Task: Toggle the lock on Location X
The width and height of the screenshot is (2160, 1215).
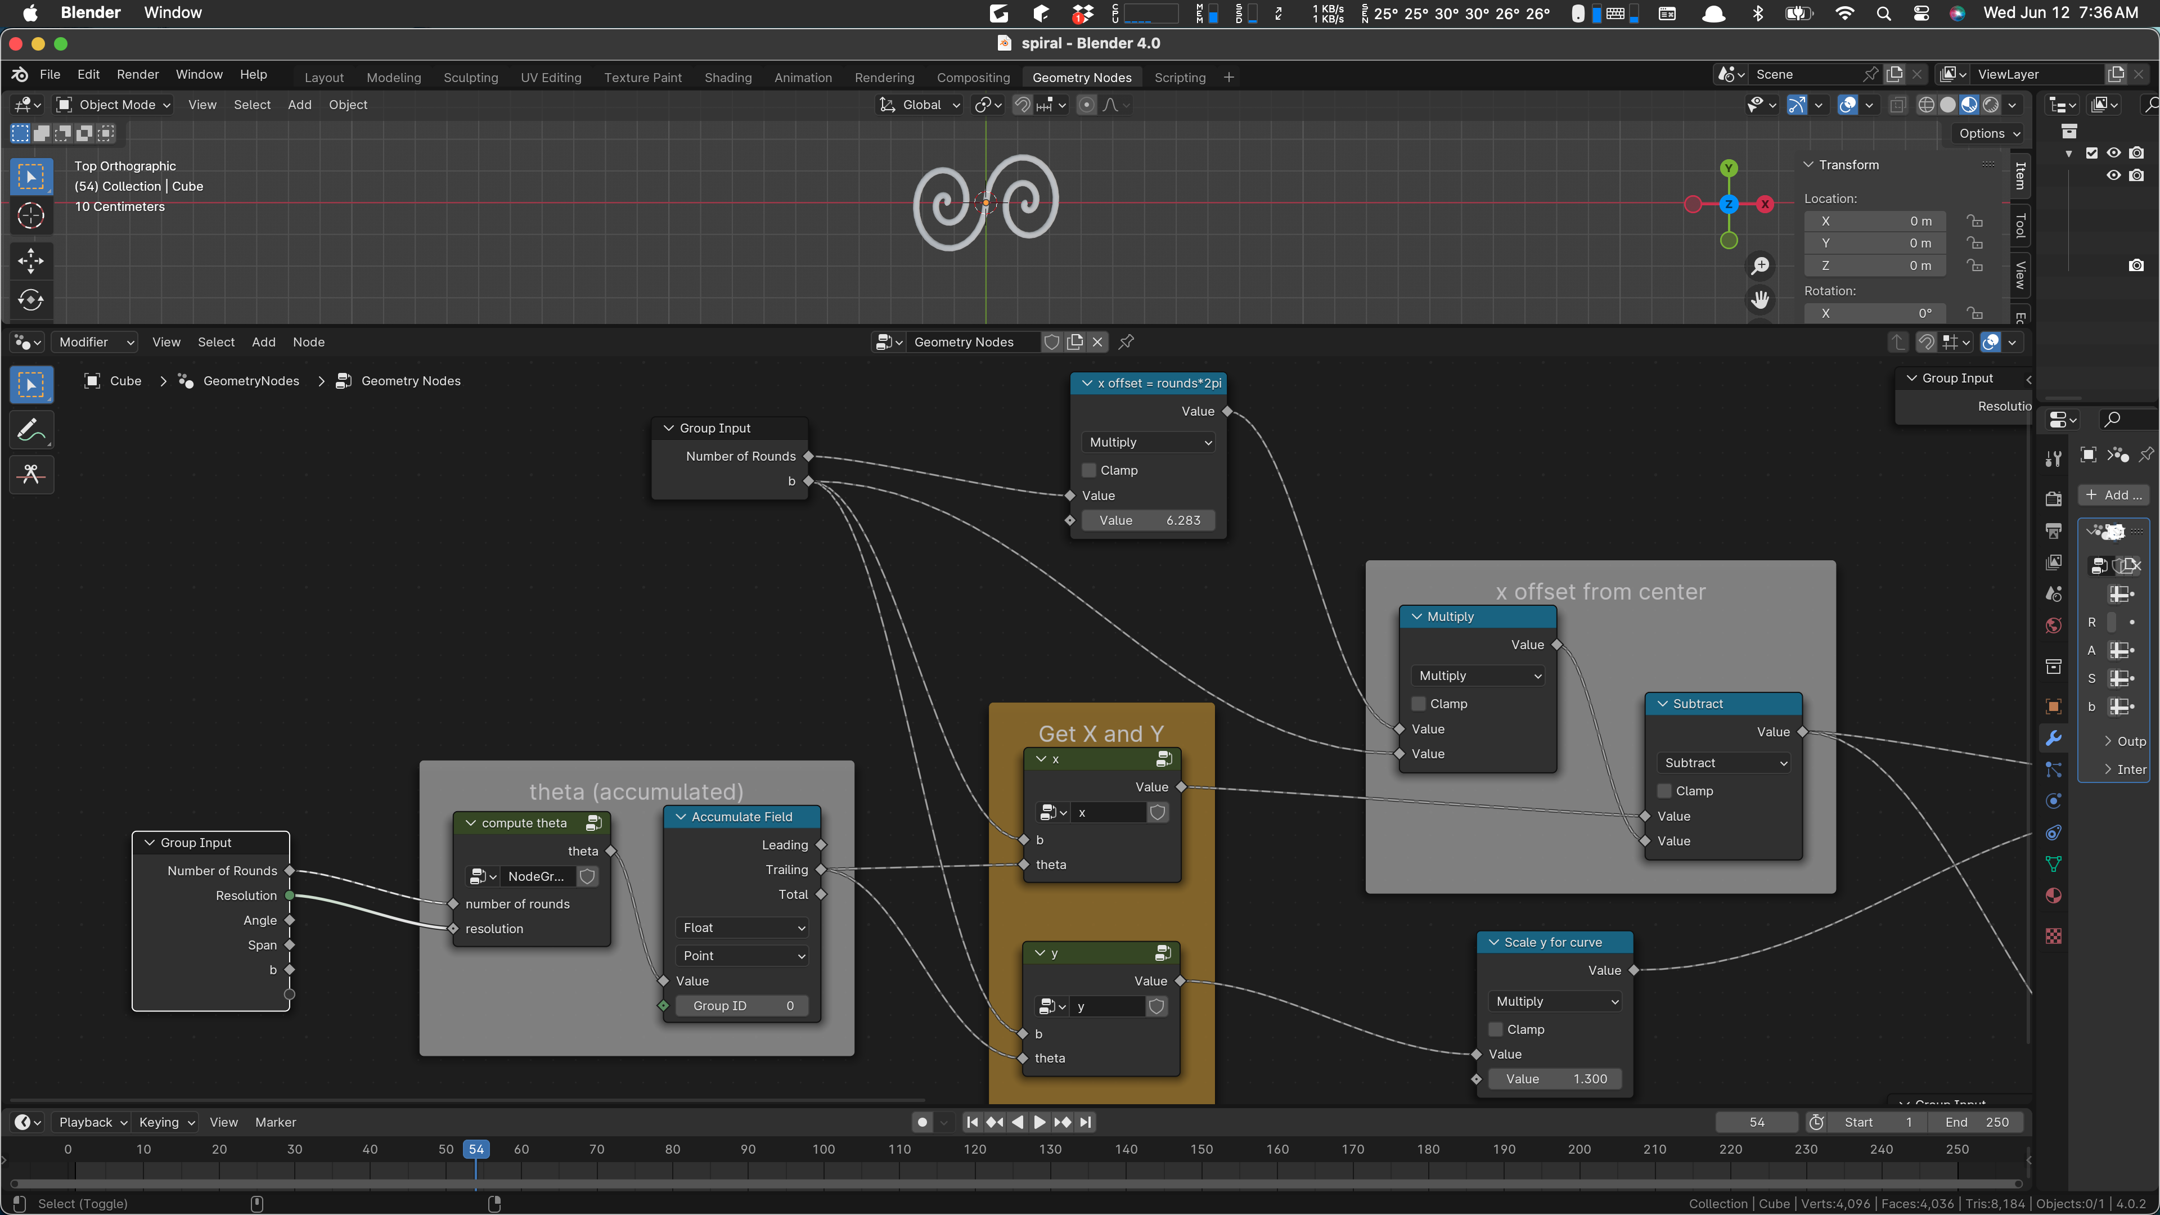Action: tap(1975, 222)
